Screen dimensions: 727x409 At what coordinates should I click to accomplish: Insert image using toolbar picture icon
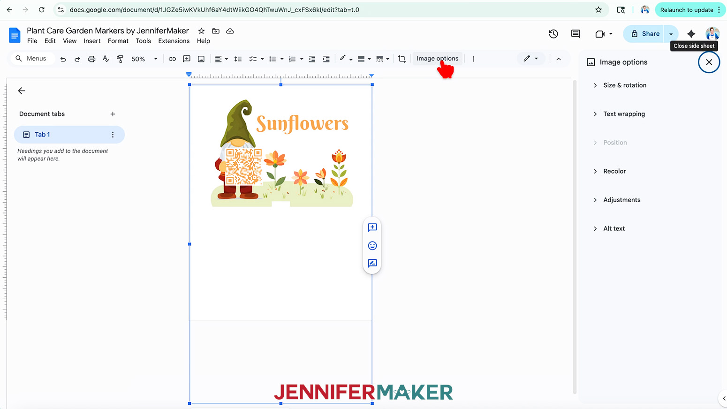point(201,59)
